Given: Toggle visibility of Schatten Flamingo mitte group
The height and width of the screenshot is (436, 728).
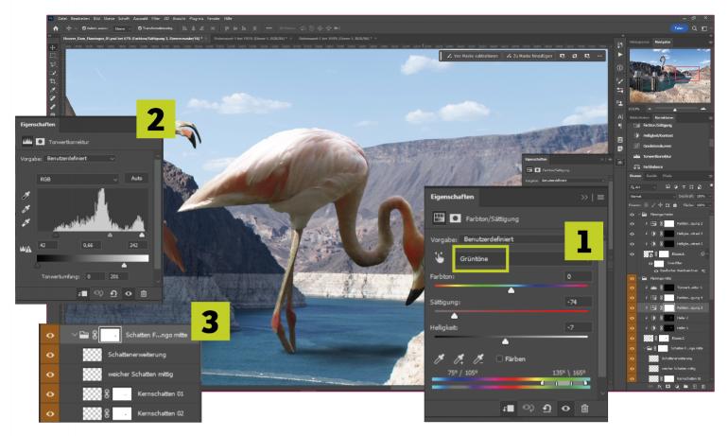Looking at the screenshot, I should pos(50,335).
